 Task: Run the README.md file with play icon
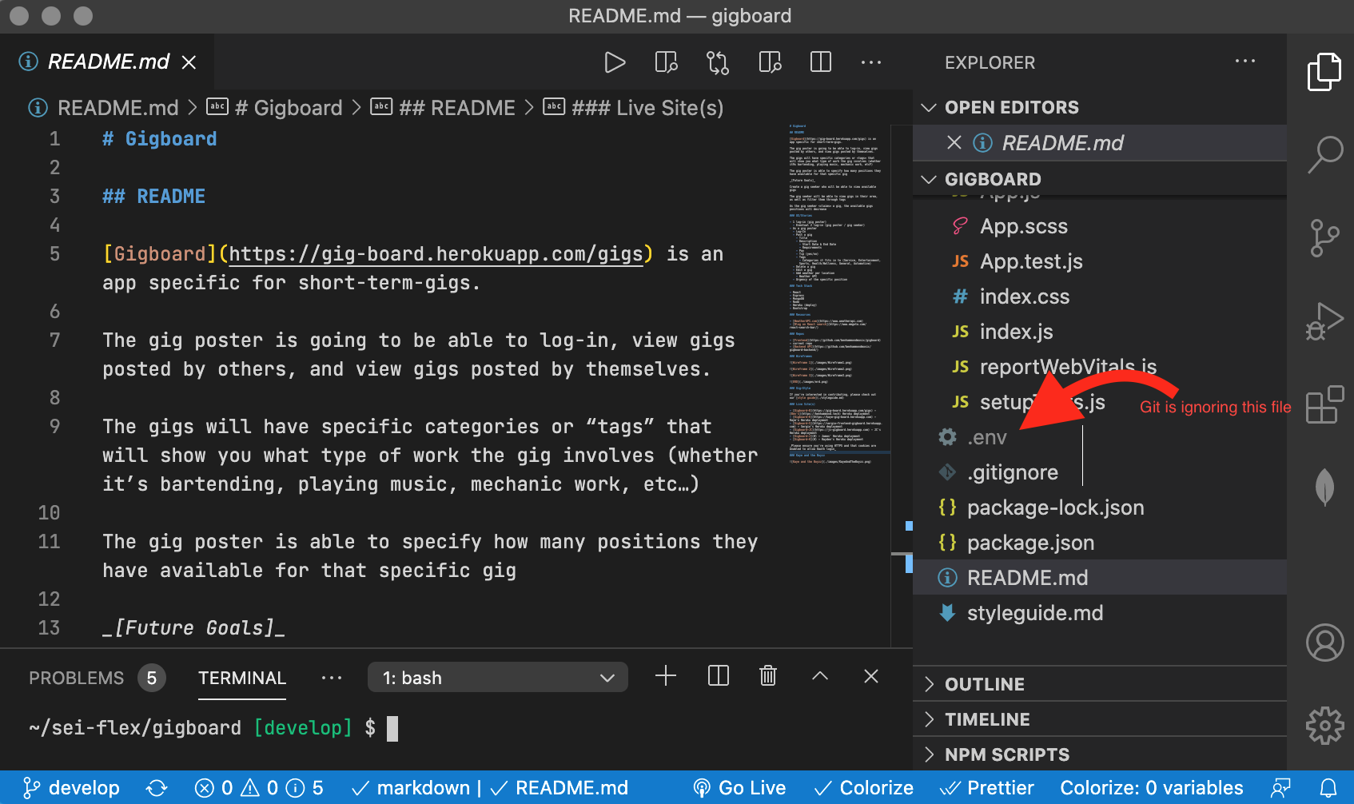point(614,62)
